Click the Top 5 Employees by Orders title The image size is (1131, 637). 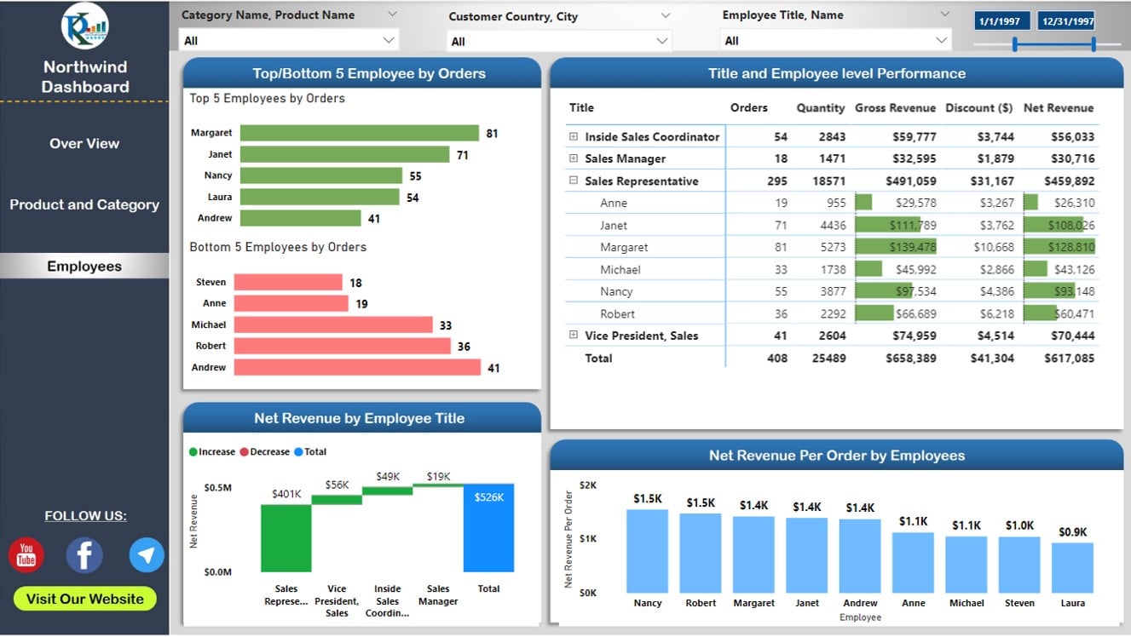pos(268,99)
